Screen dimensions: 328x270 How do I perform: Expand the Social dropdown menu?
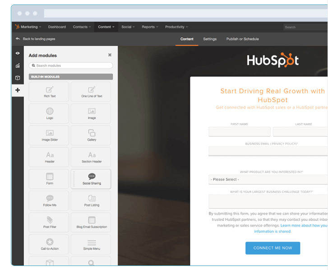128,27
